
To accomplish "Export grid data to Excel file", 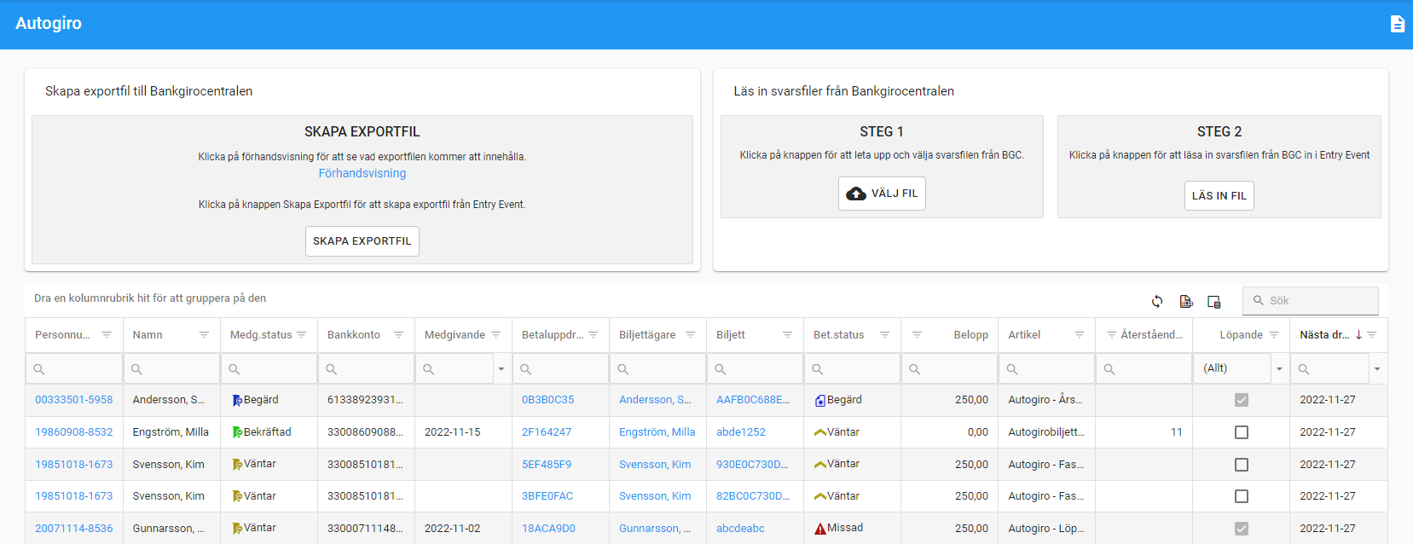I will point(1185,301).
